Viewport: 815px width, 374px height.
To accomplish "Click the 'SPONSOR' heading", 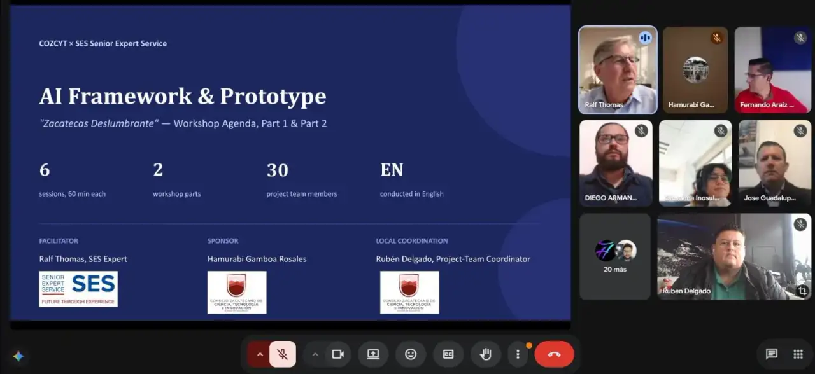I will pyautogui.click(x=223, y=241).
